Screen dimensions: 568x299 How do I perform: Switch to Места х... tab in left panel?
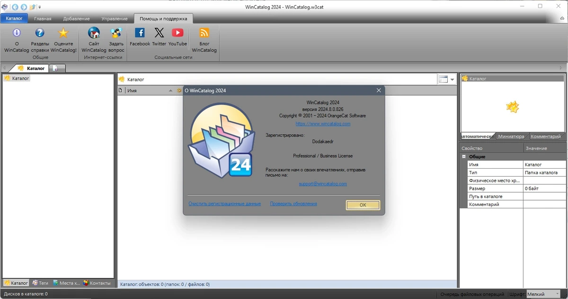coord(66,283)
